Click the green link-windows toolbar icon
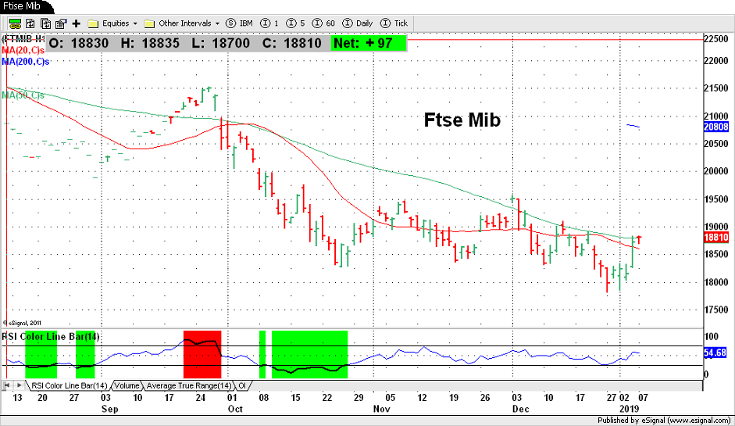The height and width of the screenshot is (426, 735). click(x=15, y=23)
